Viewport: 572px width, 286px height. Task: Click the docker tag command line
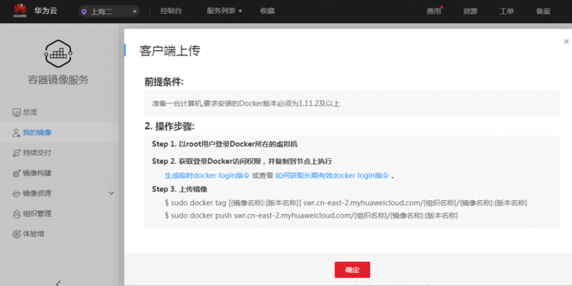(x=346, y=202)
